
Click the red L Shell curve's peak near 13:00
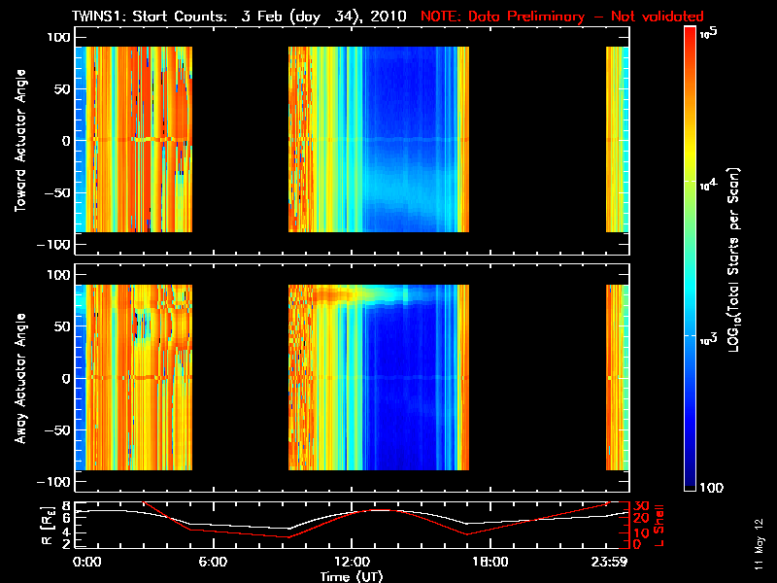click(379, 509)
